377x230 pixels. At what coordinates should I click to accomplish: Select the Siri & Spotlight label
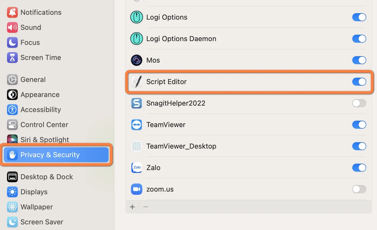pyautogui.click(x=45, y=140)
